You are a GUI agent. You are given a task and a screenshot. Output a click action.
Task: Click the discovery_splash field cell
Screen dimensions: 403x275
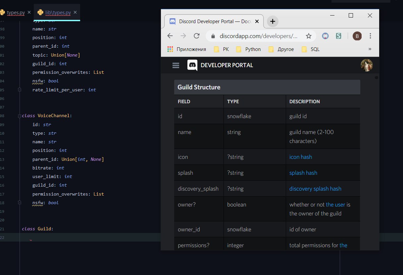pos(199,189)
